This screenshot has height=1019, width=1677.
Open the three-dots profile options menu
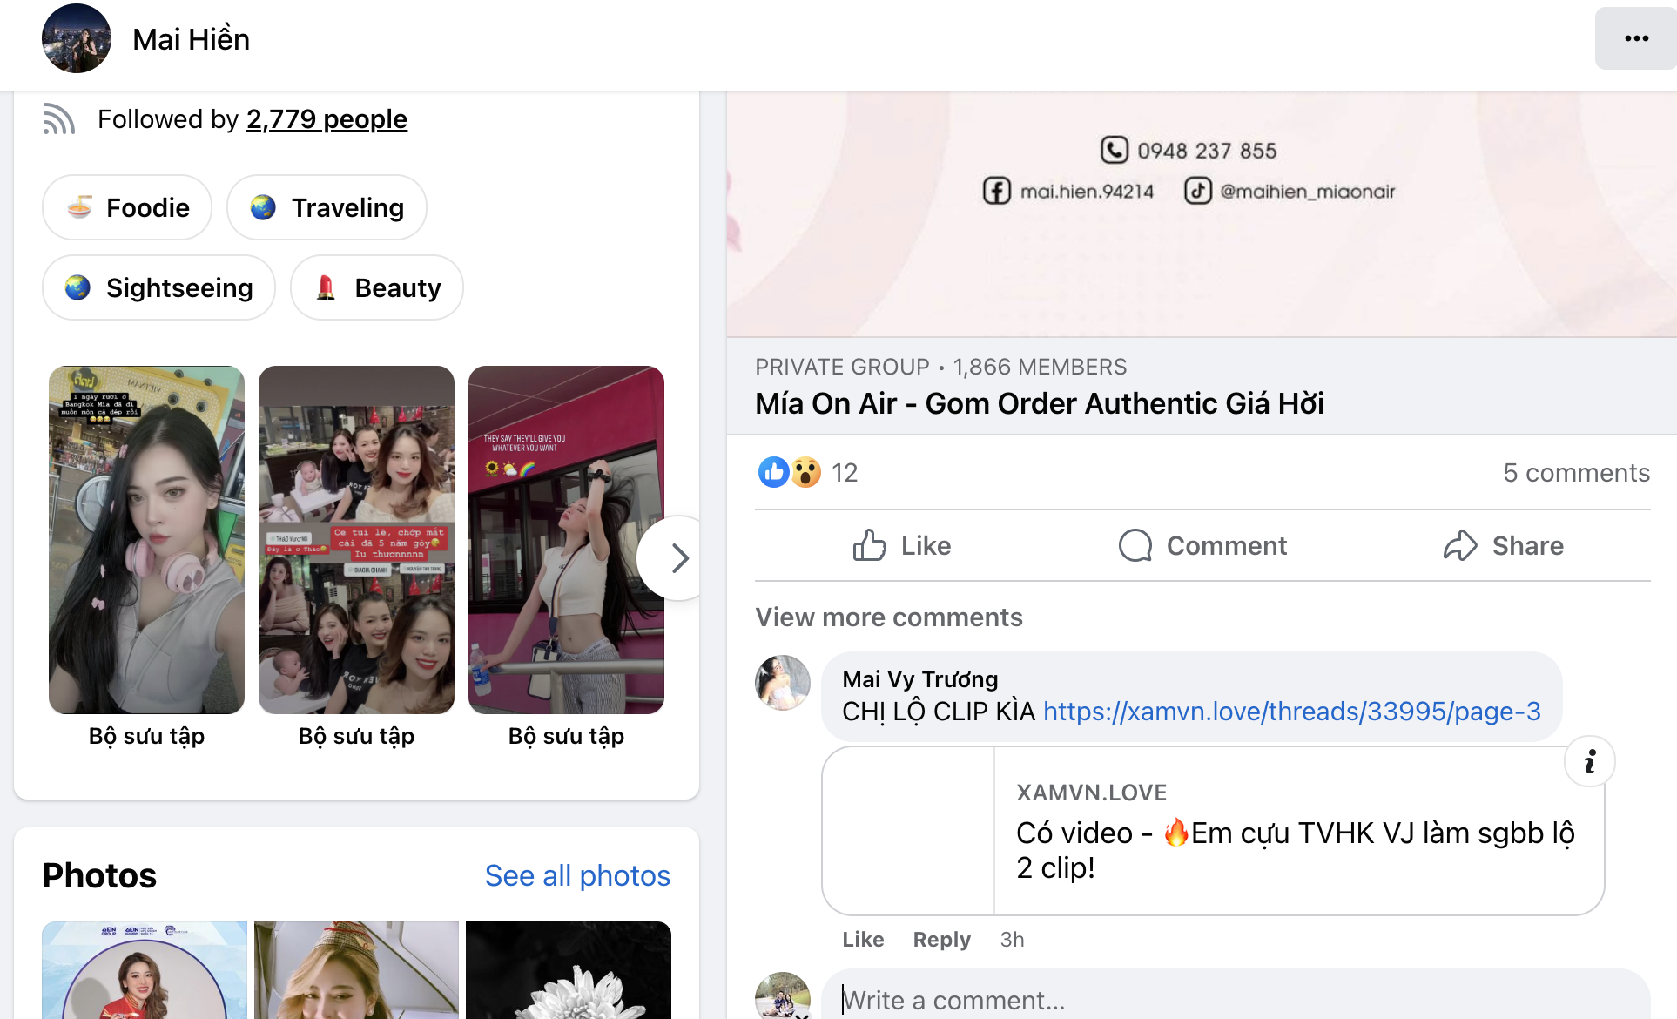coord(1635,38)
